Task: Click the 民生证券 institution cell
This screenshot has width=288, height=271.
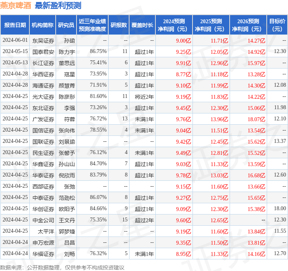Action: 43,153
